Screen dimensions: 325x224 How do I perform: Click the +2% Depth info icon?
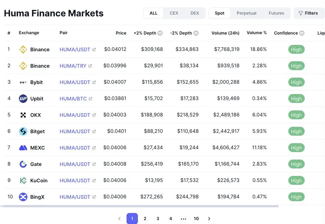point(160,33)
